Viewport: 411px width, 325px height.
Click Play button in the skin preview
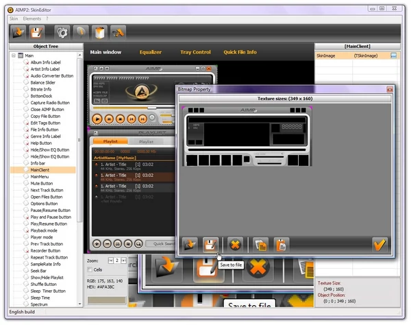pyautogui.click(x=97, y=119)
